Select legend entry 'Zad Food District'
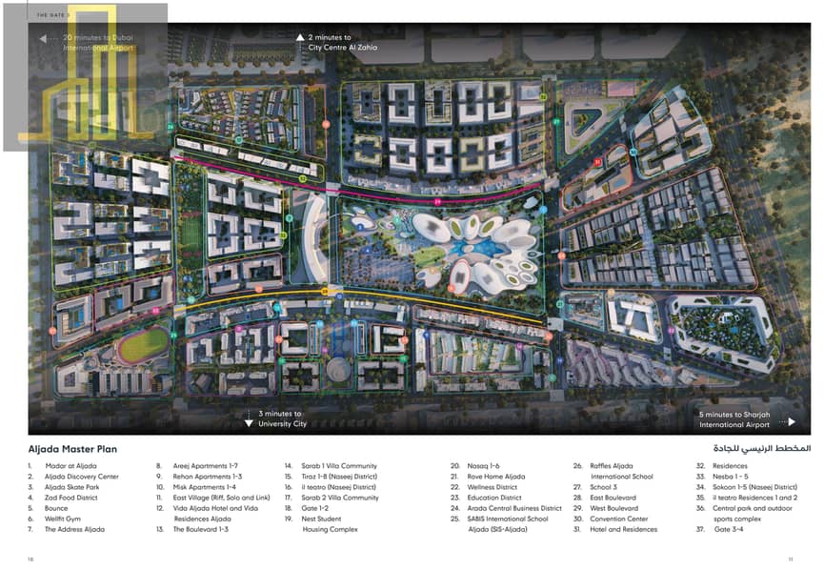 pos(70,498)
